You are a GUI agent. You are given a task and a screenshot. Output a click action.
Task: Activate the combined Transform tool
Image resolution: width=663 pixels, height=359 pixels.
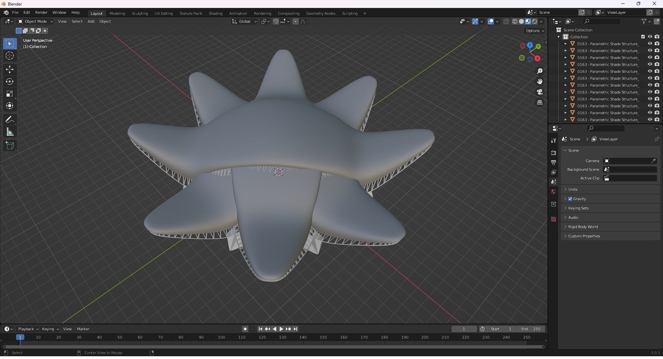pos(10,106)
